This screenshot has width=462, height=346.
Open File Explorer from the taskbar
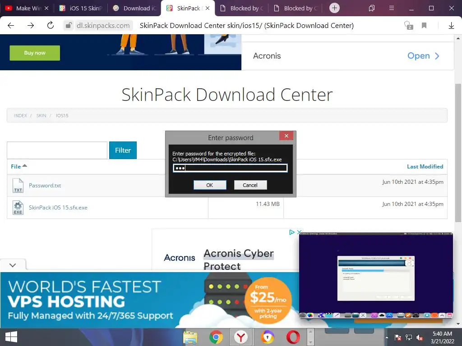[190, 337]
